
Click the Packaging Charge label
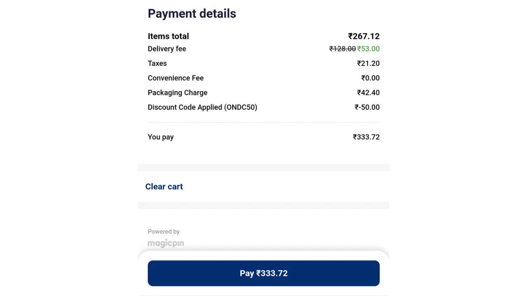(x=177, y=92)
